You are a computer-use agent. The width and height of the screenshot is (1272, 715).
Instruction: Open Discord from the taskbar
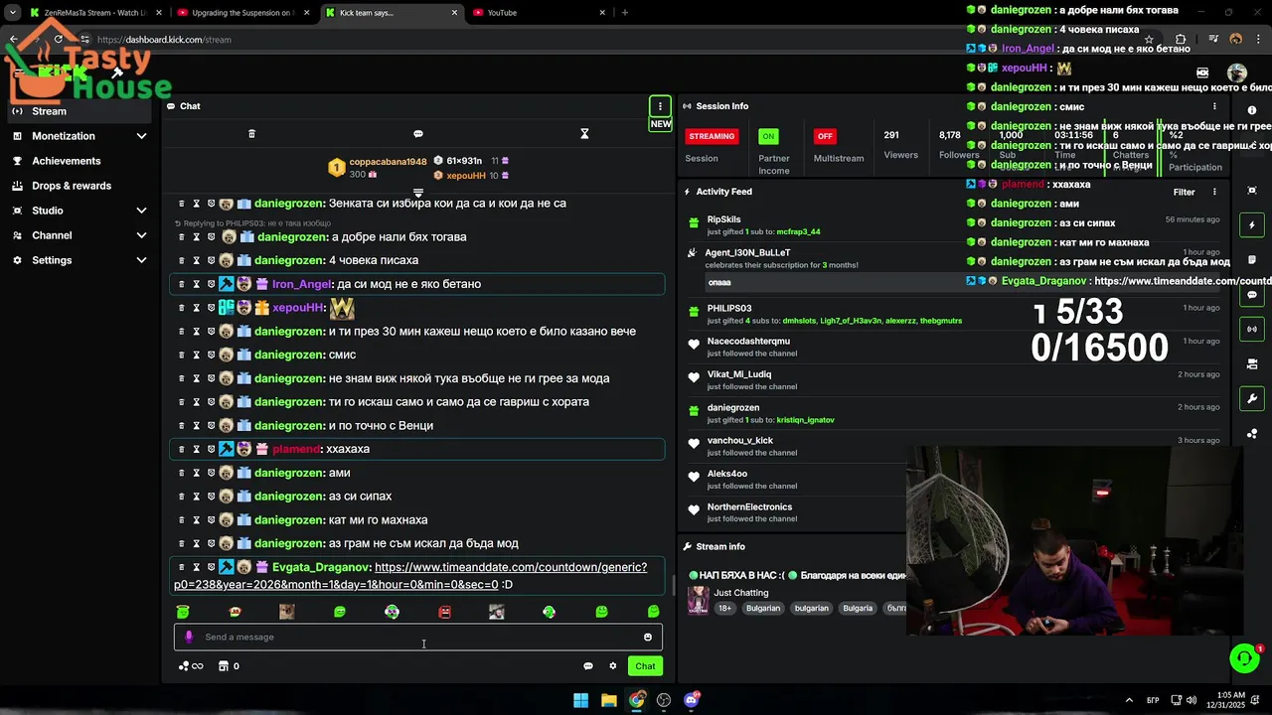point(692,700)
